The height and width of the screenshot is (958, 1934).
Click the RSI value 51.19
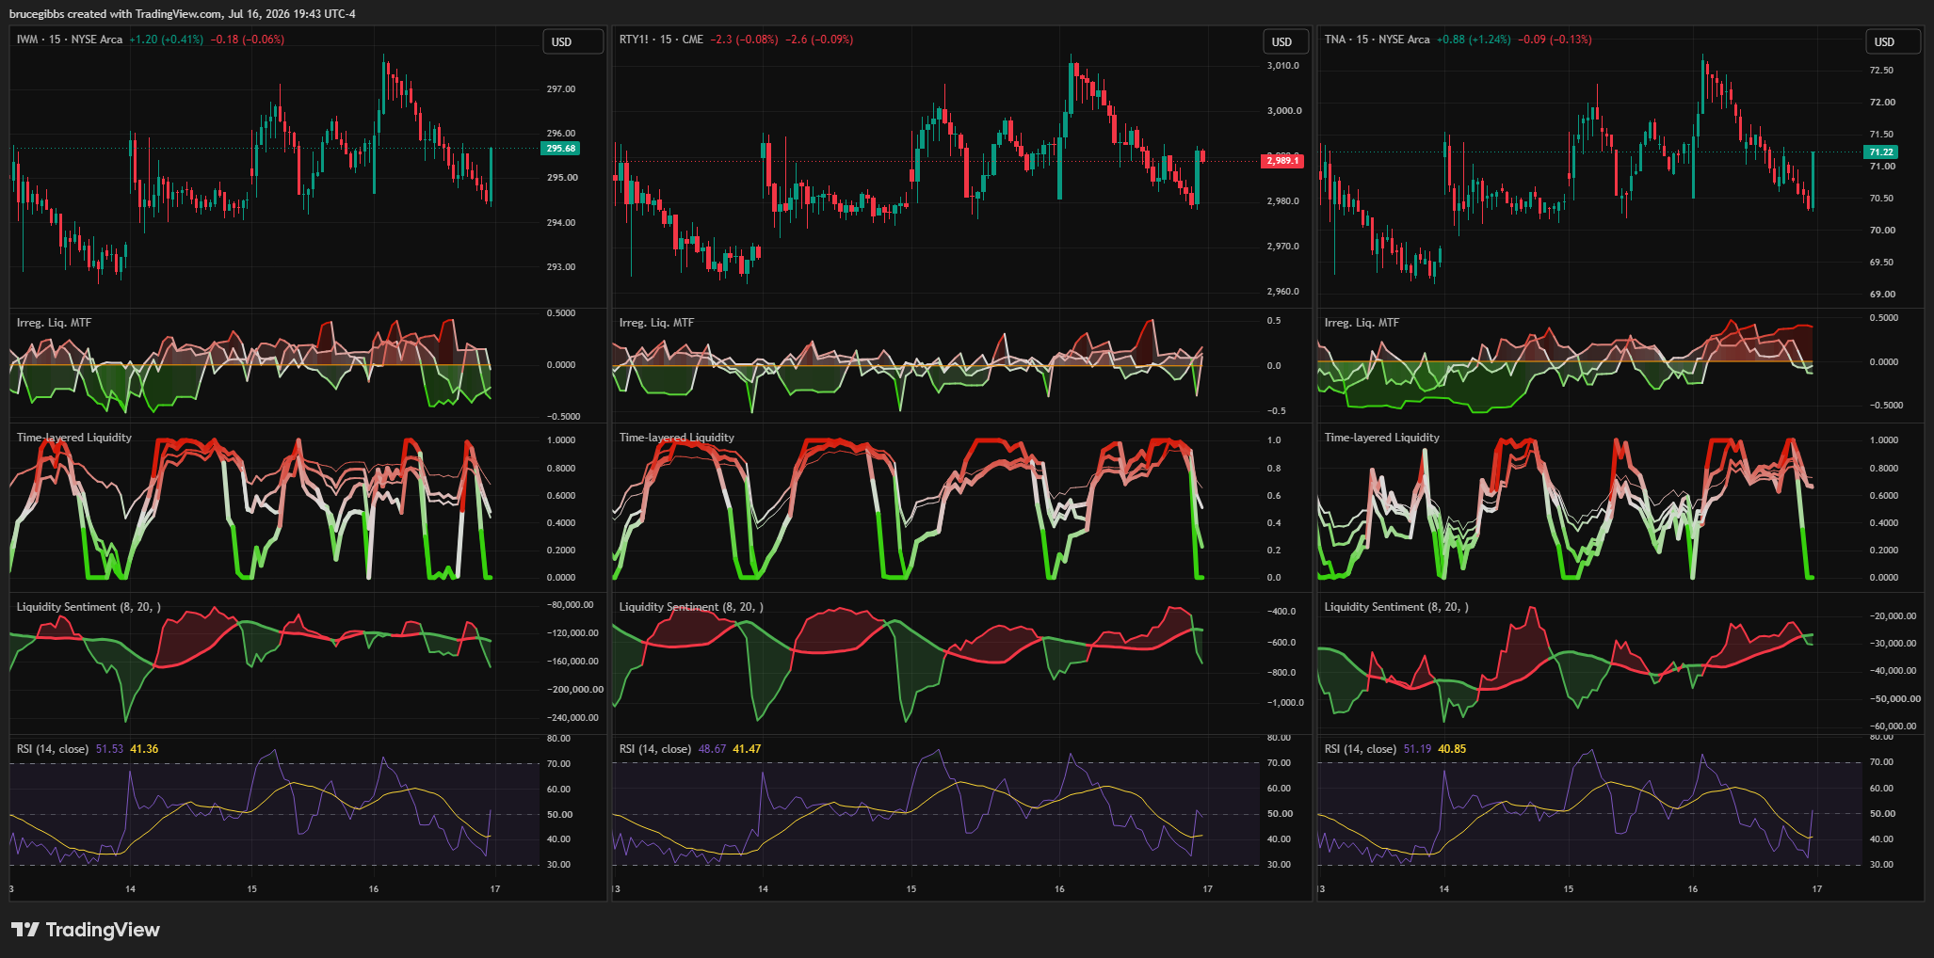[x=1417, y=749]
